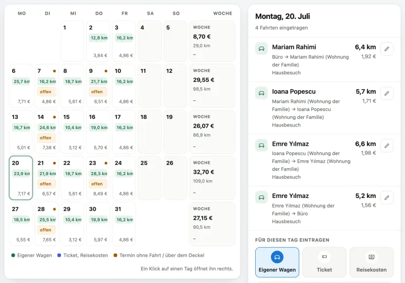Image resolution: width=405 pixels, height=283 pixels.
Task: Open Saturday the 25th
Action: pyautogui.click(x=149, y=178)
